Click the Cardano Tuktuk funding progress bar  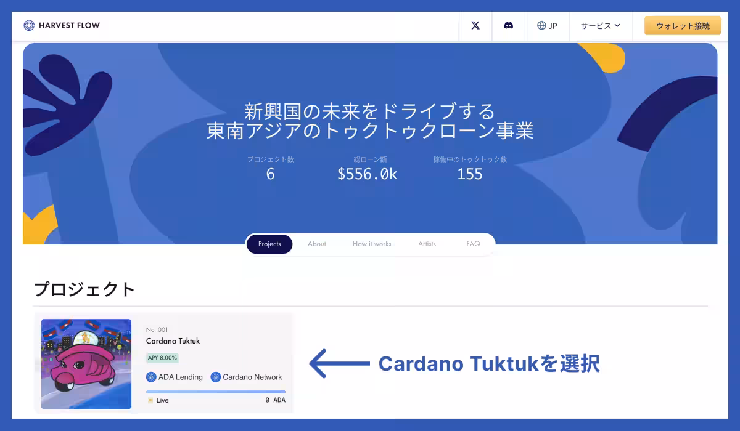click(x=216, y=392)
